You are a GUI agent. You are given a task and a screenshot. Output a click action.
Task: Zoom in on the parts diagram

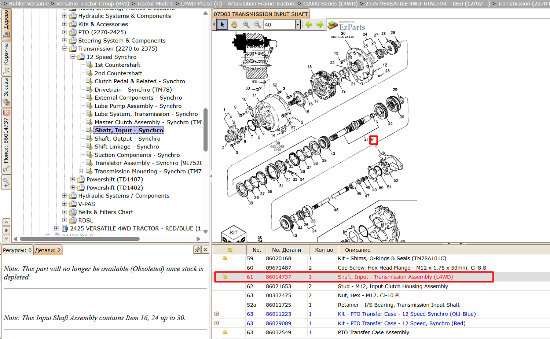pyautogui.click(x=246, y=25)
